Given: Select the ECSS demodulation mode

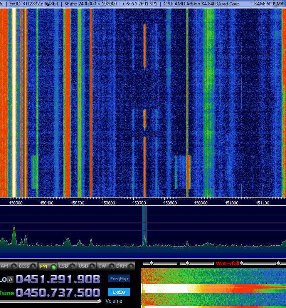Looking at the screenshot, I should tap(28, 266).
